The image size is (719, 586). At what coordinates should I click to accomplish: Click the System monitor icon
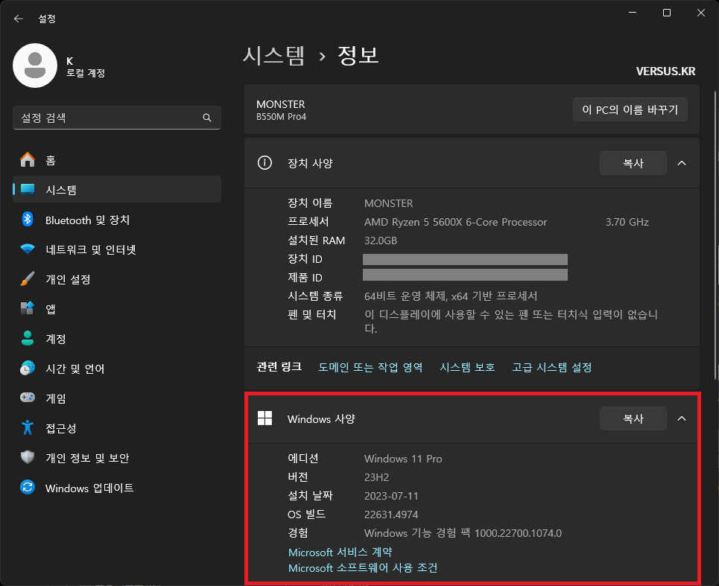pyautogui.click(x=28, y=189)
